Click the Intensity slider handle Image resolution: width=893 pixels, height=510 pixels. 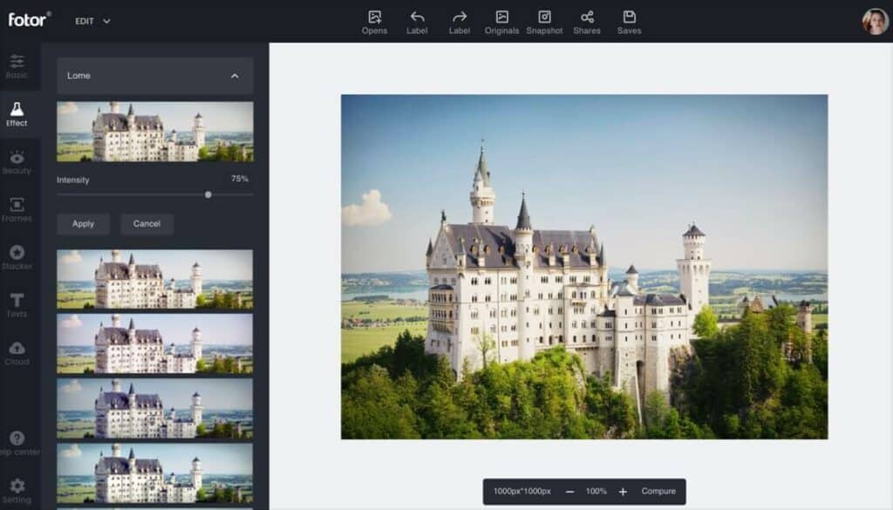(x=208, y=194)
